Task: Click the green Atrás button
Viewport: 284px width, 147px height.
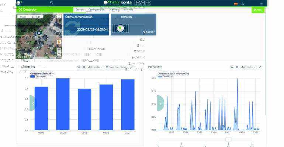Action: 258,10
